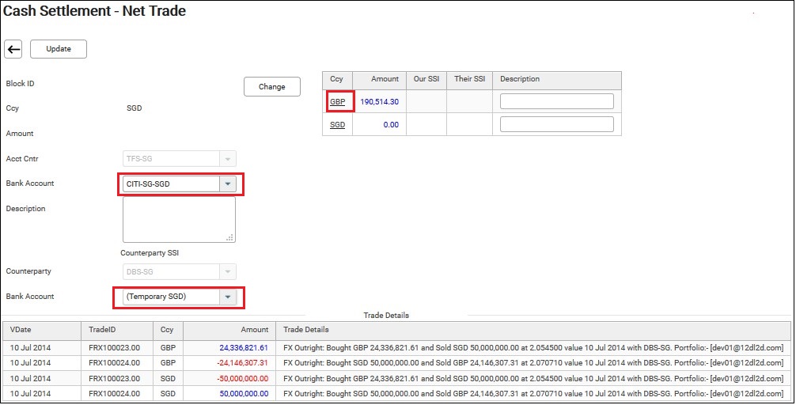Type in SGD row Description field
This screenshot has height=405, width=796.
[557, 124]
